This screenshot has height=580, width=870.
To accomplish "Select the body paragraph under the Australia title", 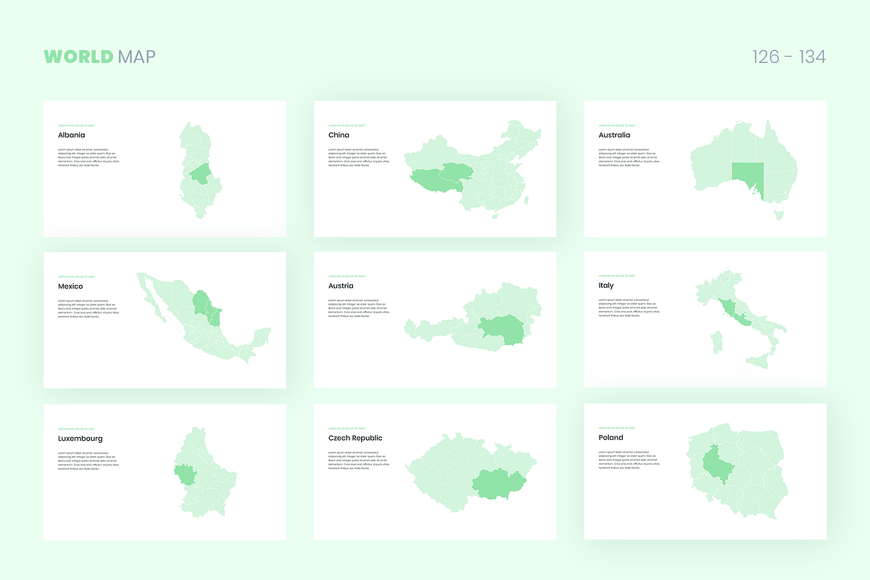I will click(x=629, y=157).
